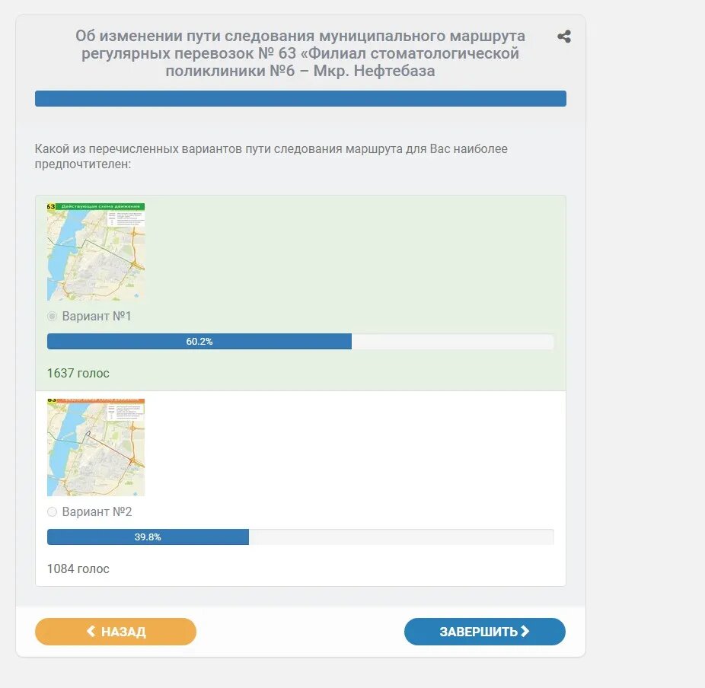Click the '1637 голос' vote count
The height and width of the screenshot is (688, 705).
tap(78, 373)
